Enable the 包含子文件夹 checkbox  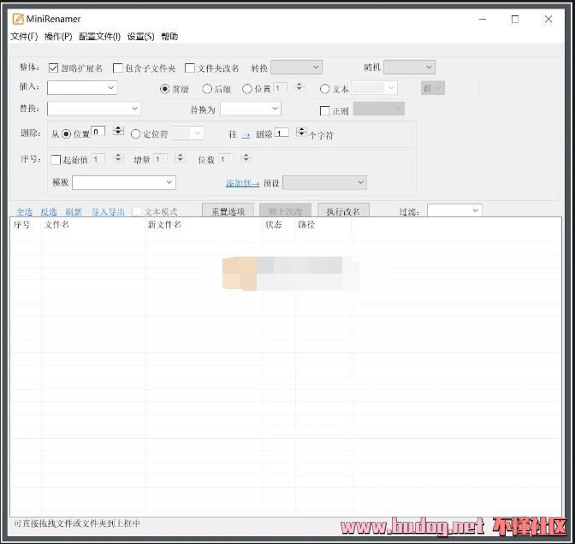click(118, 68)
